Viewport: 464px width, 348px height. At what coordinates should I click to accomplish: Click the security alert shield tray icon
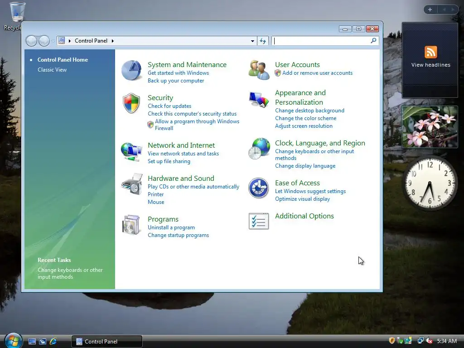click(x=391, y=341)
